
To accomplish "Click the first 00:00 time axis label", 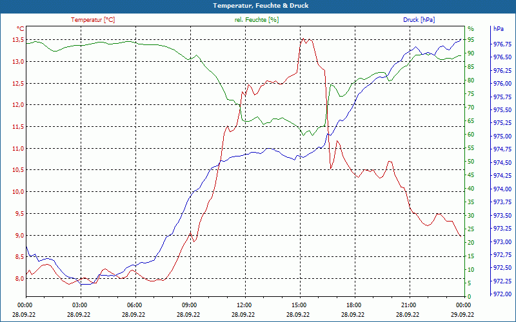I will (25, 305).
